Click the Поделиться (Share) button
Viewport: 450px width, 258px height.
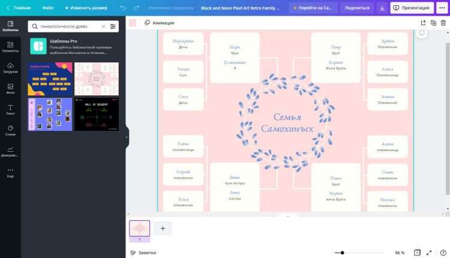click(x=357, y=8)
